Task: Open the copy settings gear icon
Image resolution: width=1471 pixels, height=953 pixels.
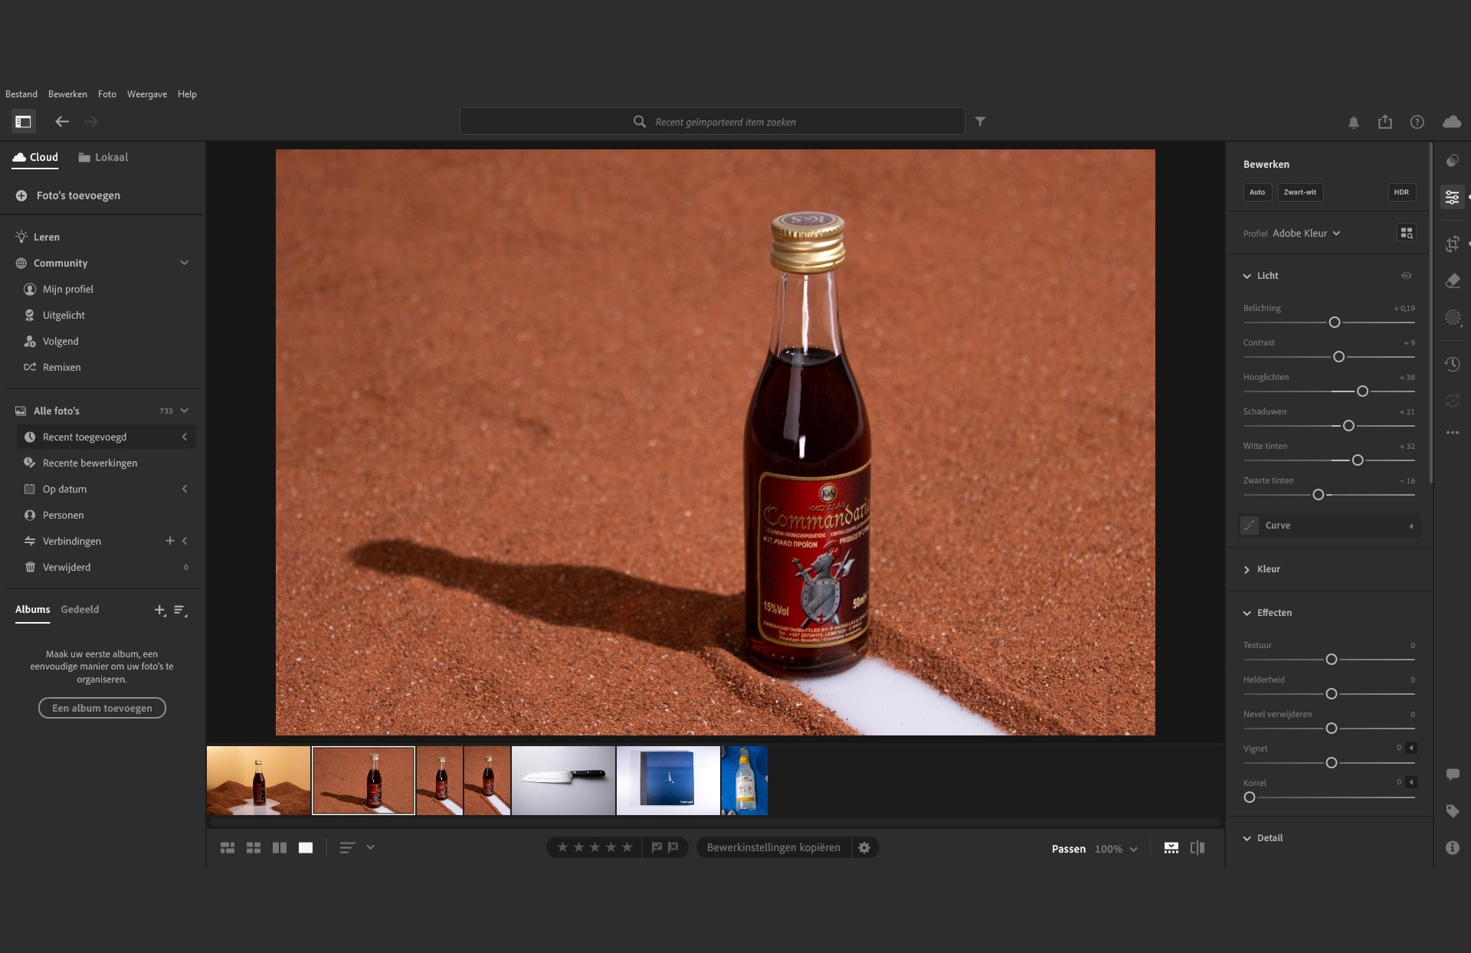Action: [x=864, y=847]
